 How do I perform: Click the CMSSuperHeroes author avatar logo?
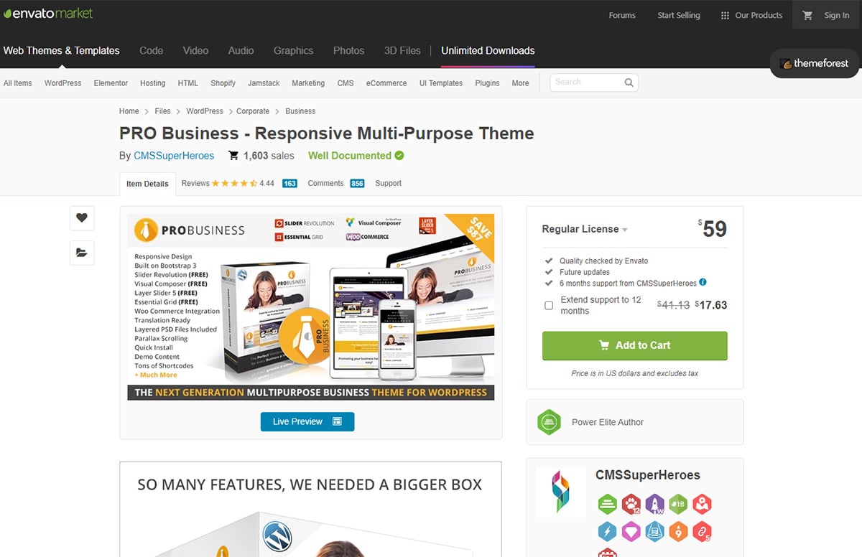[x=560, y=491]
